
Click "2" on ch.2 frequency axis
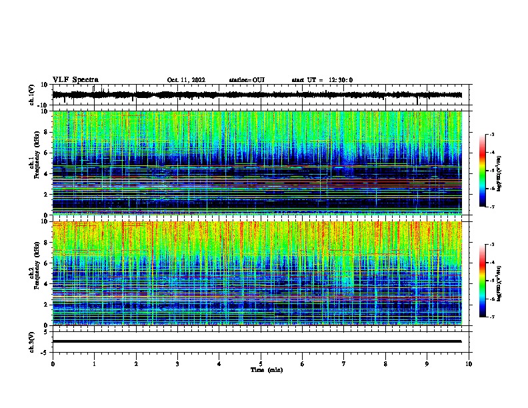pyautogui.click(x=46, y=305)
